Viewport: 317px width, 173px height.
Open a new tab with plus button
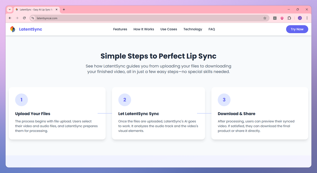(64, 9)
